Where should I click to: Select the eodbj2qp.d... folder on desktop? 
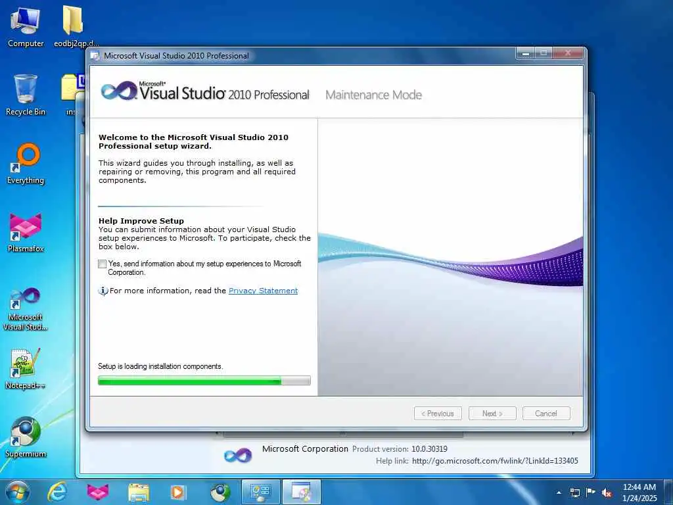pos(76,26)
